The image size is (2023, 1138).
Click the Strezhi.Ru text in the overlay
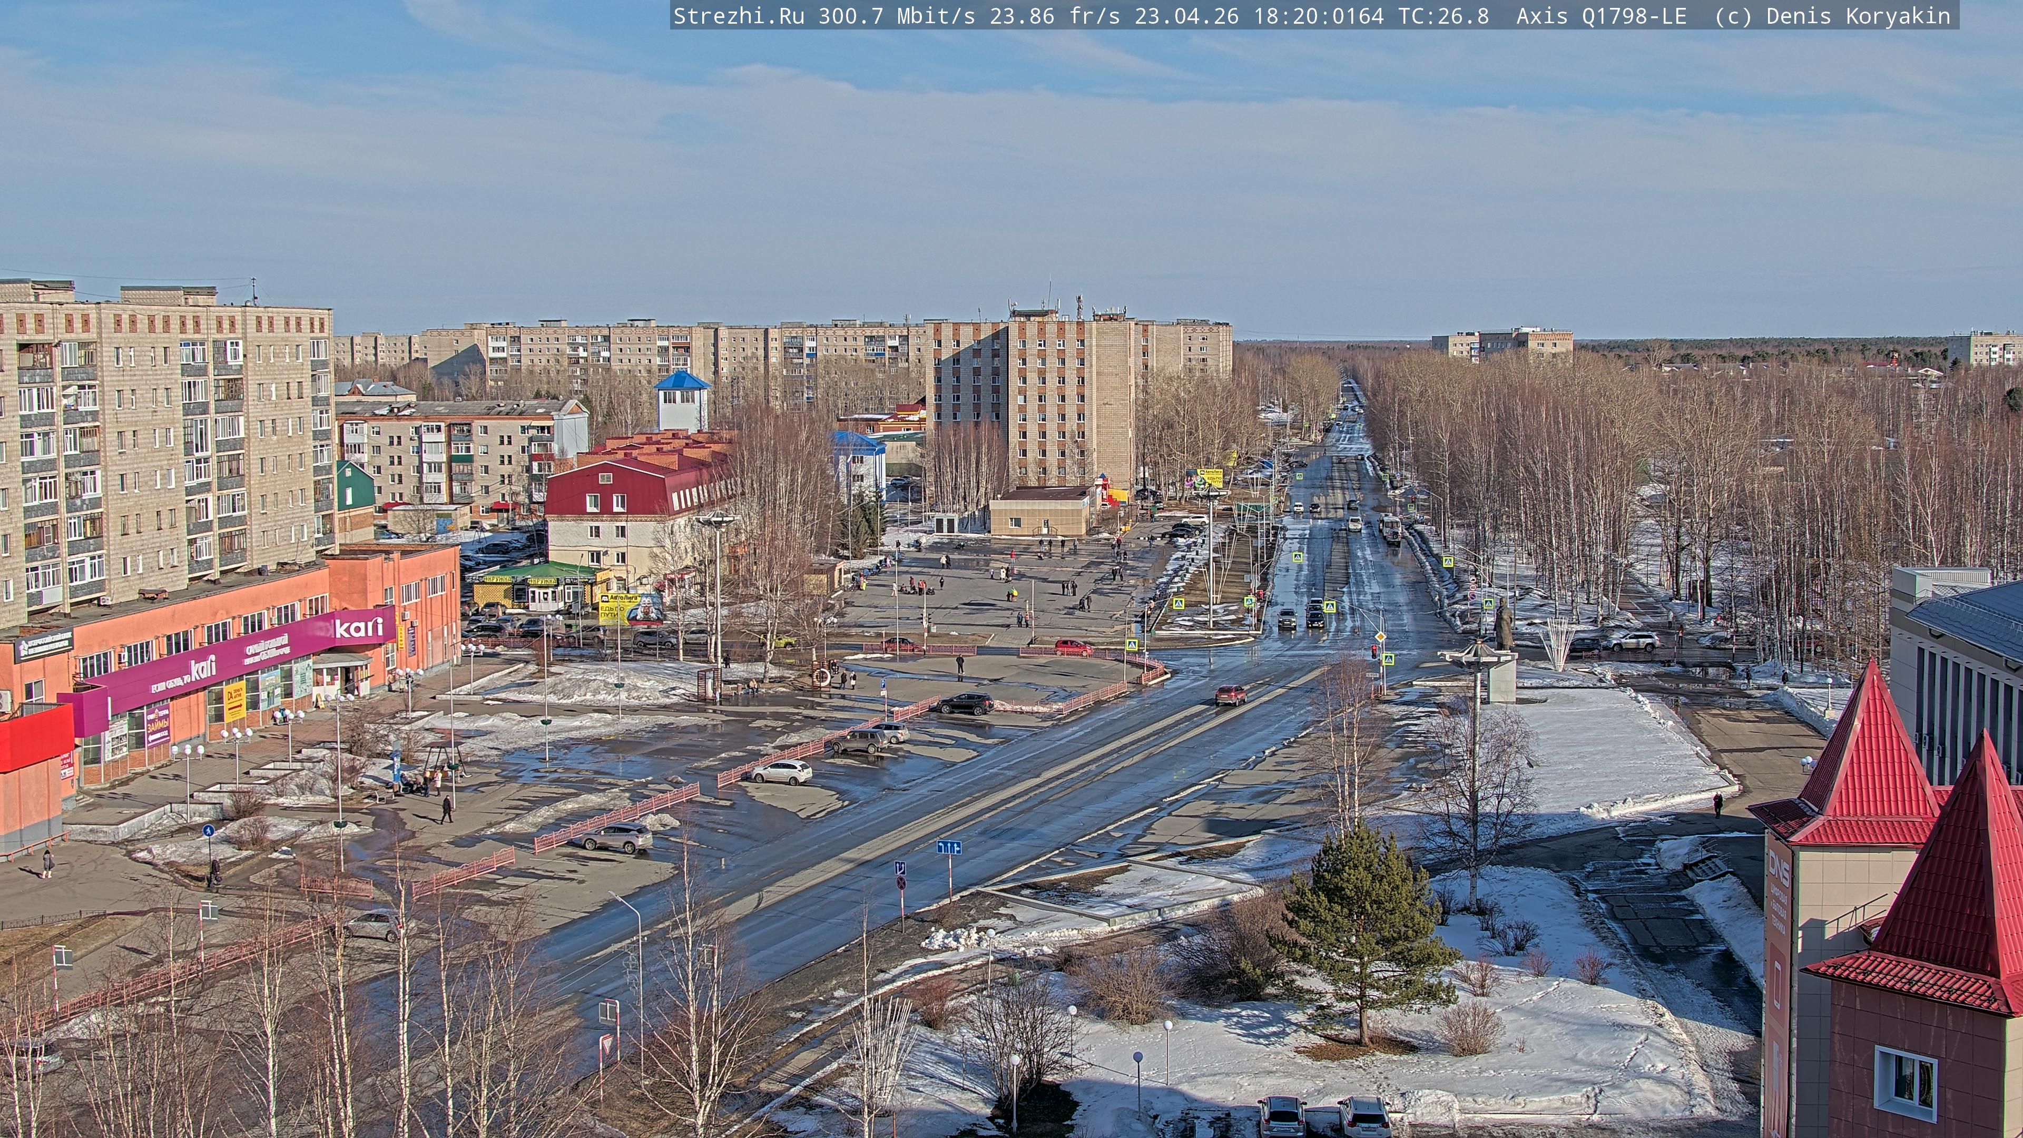point(738,16)
